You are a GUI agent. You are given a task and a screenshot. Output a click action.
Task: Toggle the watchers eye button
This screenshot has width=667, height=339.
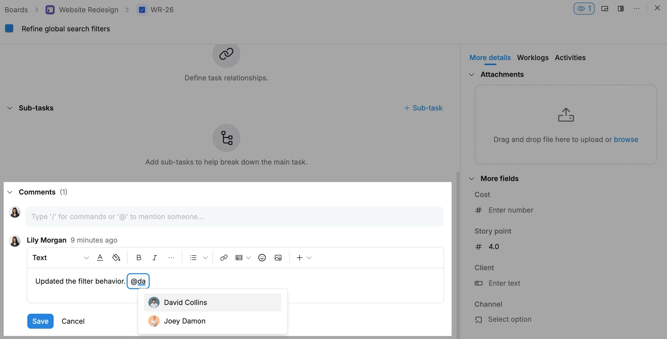[x=584, y=9]
